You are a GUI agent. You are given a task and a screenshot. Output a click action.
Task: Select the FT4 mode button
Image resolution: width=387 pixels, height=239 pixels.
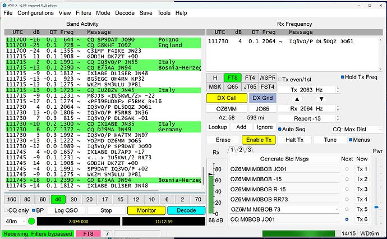[250, 78]
